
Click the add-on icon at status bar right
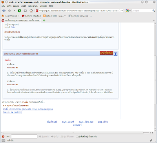coord(151,141)
